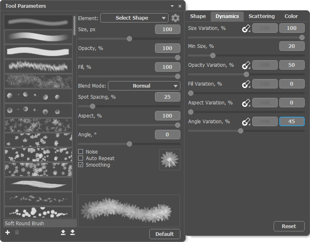Click the export presets icon
Screen dimensions: 310x242
point(63,233)
